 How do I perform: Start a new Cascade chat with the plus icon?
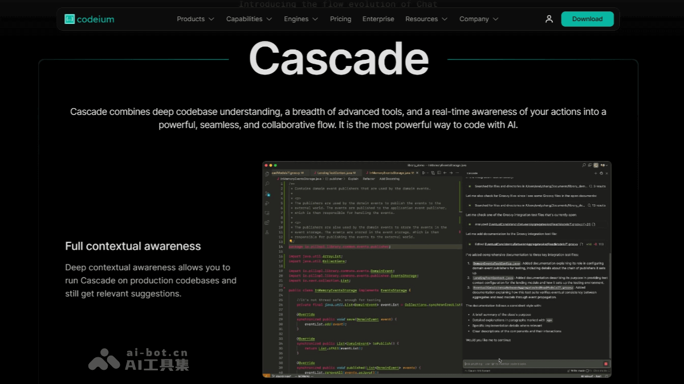[x=596, y=173]
